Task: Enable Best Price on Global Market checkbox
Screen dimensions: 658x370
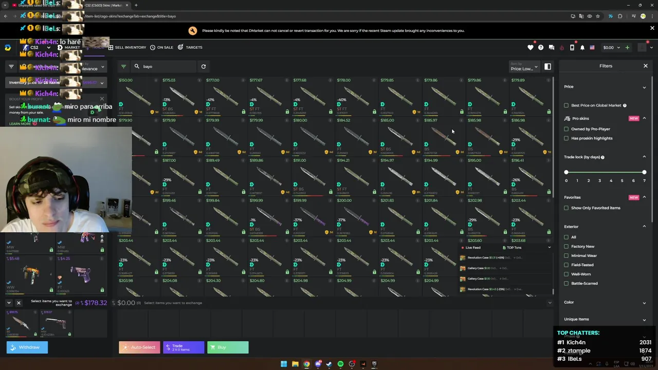Action: click(566, 105)
